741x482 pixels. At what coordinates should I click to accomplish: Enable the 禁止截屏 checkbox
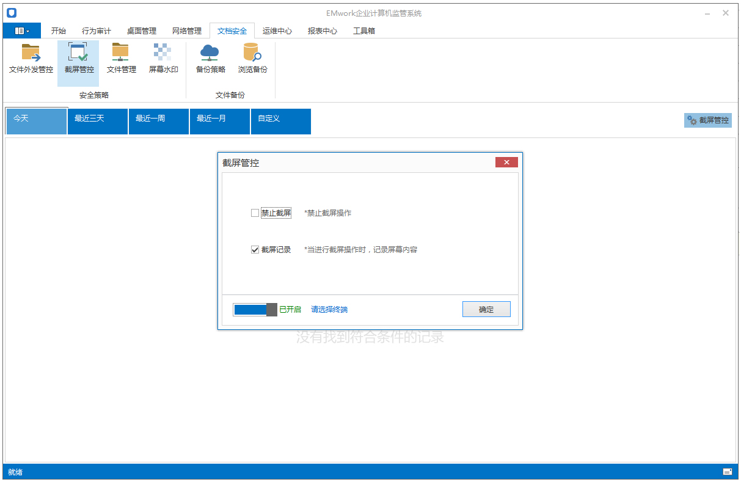255,213
